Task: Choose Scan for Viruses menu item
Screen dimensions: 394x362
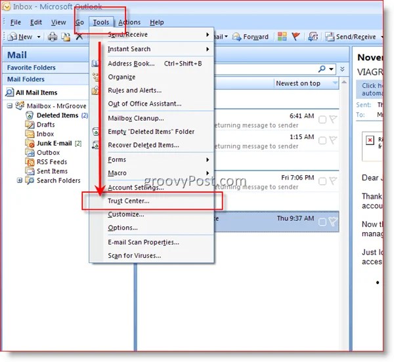Action: tap(152, 256)
